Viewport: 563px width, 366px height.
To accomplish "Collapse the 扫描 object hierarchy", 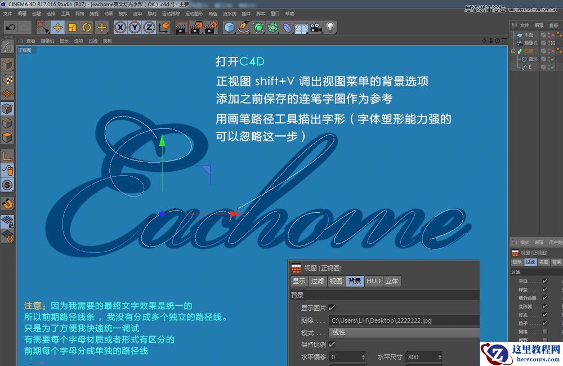I will coord(513,51).
